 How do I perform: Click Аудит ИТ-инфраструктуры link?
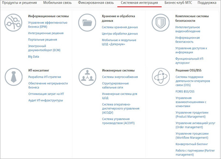[x=46, y=100]
